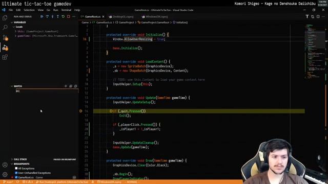Open the Manage gear icon
This screenshot has width=328, height=184.
(x=5, y=174)
